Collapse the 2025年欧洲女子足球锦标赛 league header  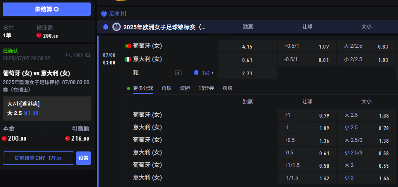tap(164, 27)
